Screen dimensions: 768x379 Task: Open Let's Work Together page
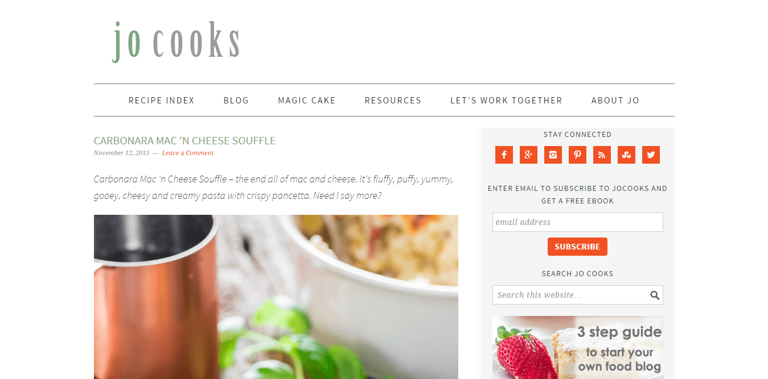click(x=506, y=101)
